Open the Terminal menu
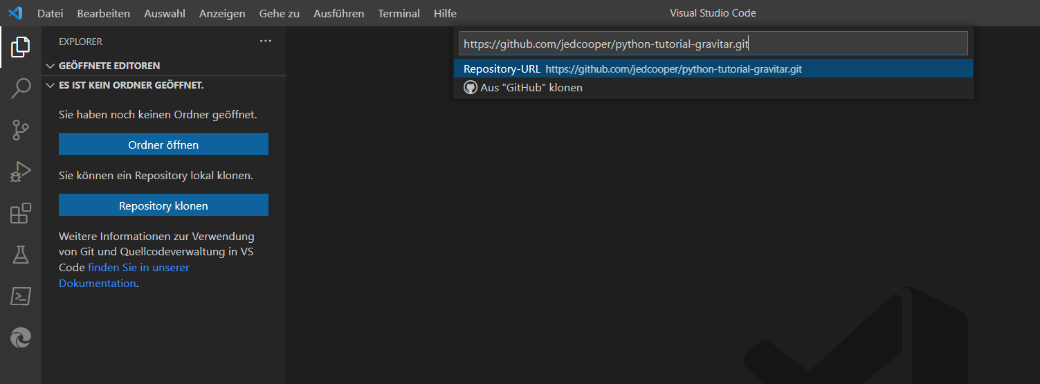The image size is (1040, 384). point(399,13)
